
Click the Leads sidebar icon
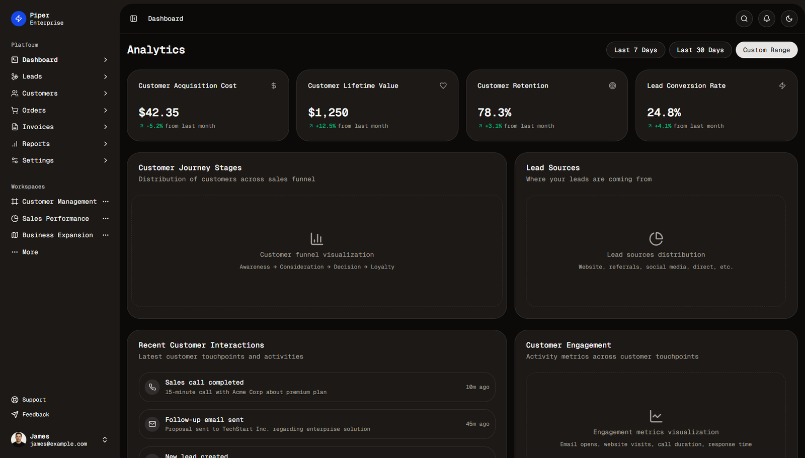coord(15,76)
